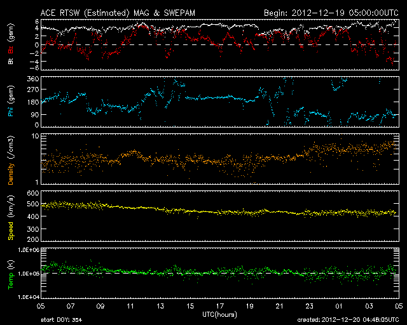Click the Speed (km/s) axis label
407x325 pixels.
10,216
